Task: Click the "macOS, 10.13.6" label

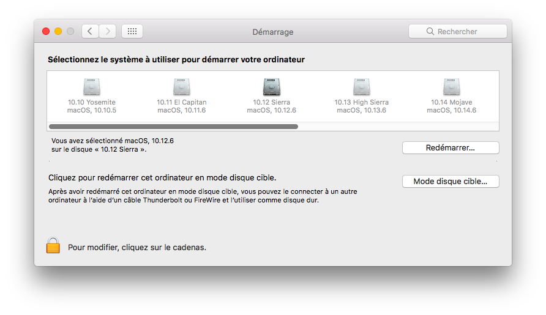Action: tap(361, 110)
